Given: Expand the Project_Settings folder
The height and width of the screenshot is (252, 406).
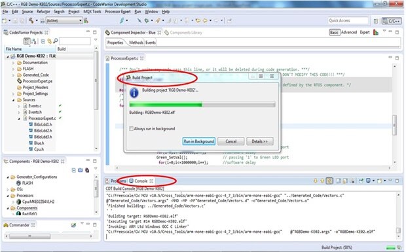Looking at the screenshot, I should [14, 94].
